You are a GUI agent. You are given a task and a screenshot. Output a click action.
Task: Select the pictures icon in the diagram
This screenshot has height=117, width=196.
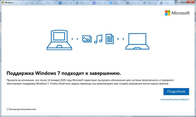click(87, 39)
